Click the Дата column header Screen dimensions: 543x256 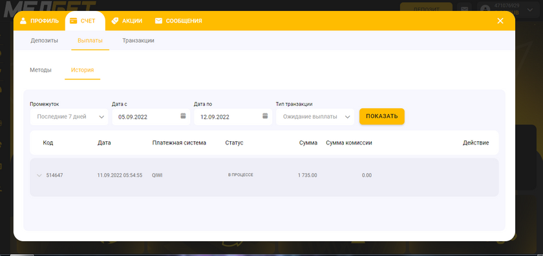pos(104,143)
